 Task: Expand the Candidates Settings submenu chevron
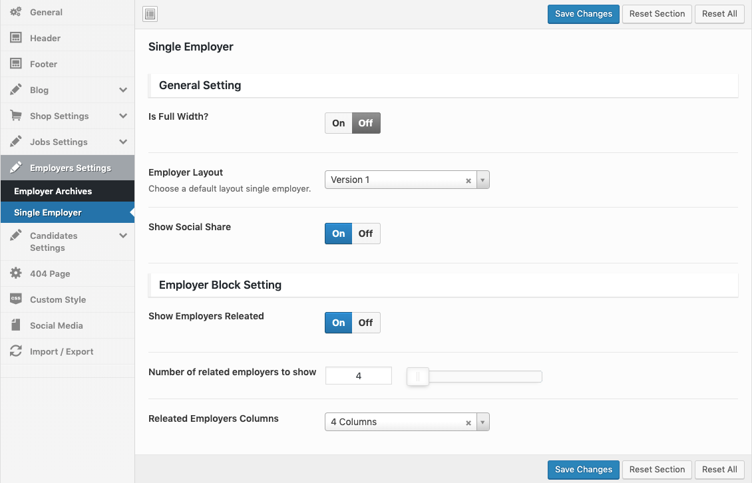point(123,236)
